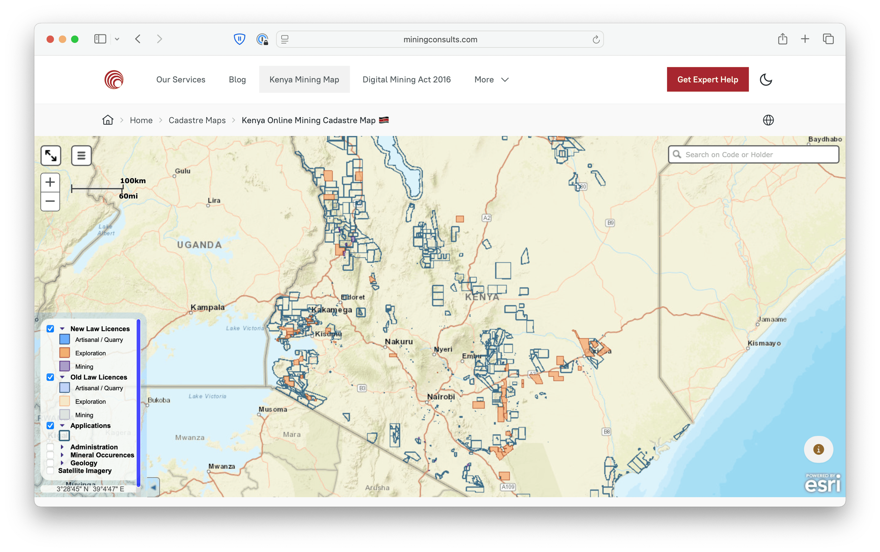
Task: Open Digital Mining Act 2016
Action: (x=407, y=79)
